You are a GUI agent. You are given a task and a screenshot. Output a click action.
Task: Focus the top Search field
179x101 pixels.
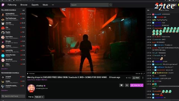point(89,5)
